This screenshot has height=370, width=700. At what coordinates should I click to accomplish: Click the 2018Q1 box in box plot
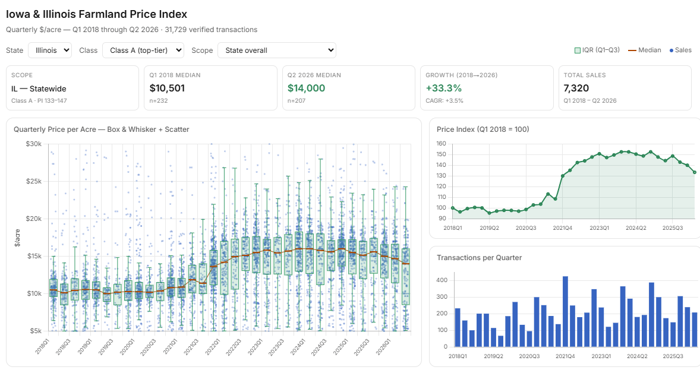53,288
